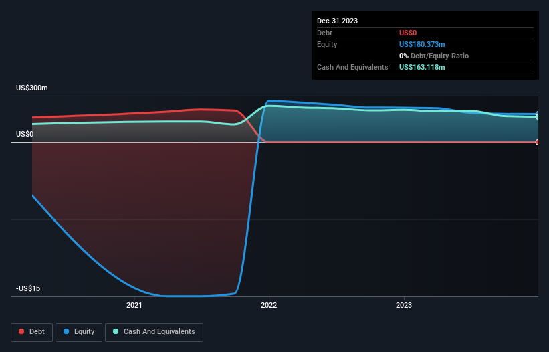This screenshot has height=352, width=549.
Task: Toggle the Debt series legend button
Action: tap(31, 332)
